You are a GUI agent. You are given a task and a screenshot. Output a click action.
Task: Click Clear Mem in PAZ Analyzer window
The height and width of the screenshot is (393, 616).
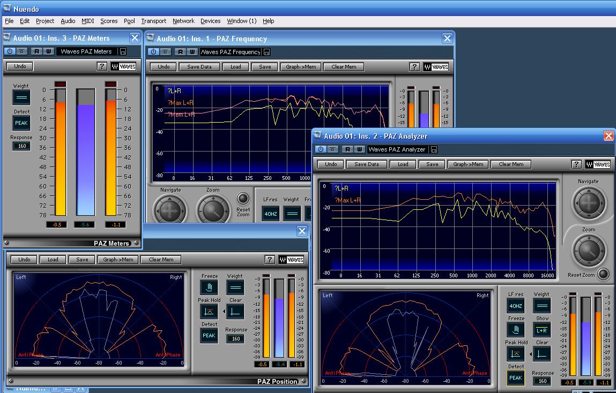[511, 164]
